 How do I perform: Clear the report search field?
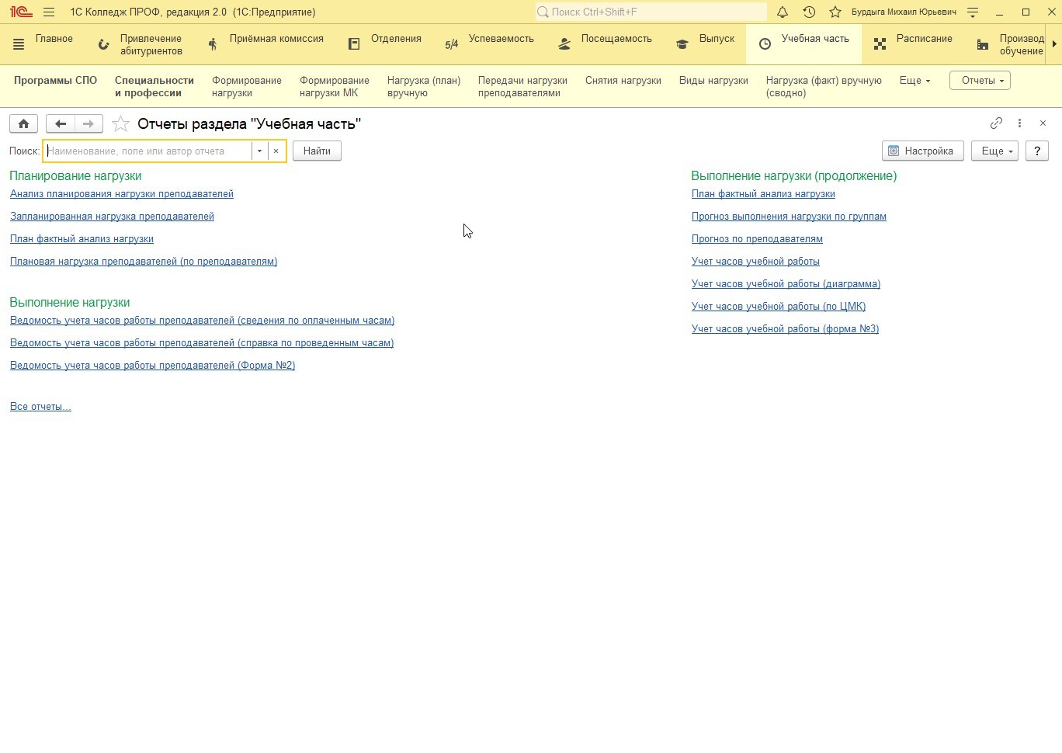(276, 151)
